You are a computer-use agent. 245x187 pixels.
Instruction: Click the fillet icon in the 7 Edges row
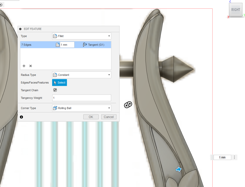click(58, 45)
